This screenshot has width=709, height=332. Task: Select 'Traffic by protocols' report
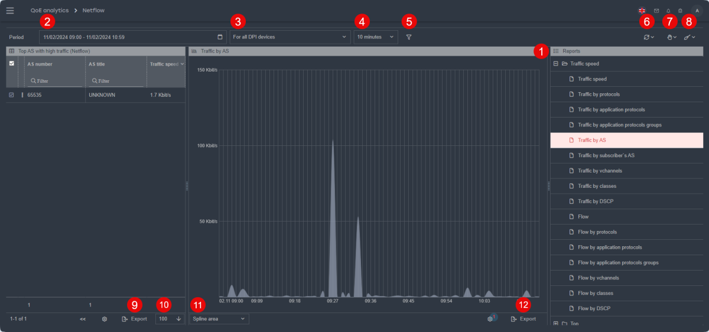(x=599, y=95)
